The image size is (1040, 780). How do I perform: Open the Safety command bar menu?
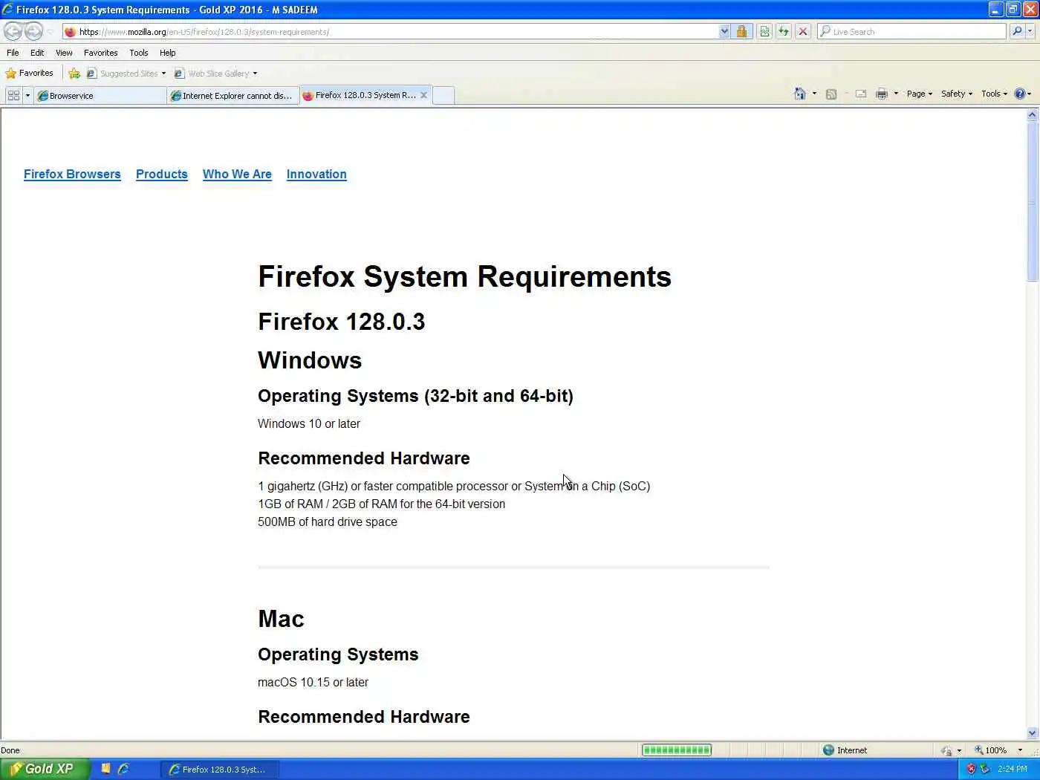pyautogui.click(x=957, y=94)
